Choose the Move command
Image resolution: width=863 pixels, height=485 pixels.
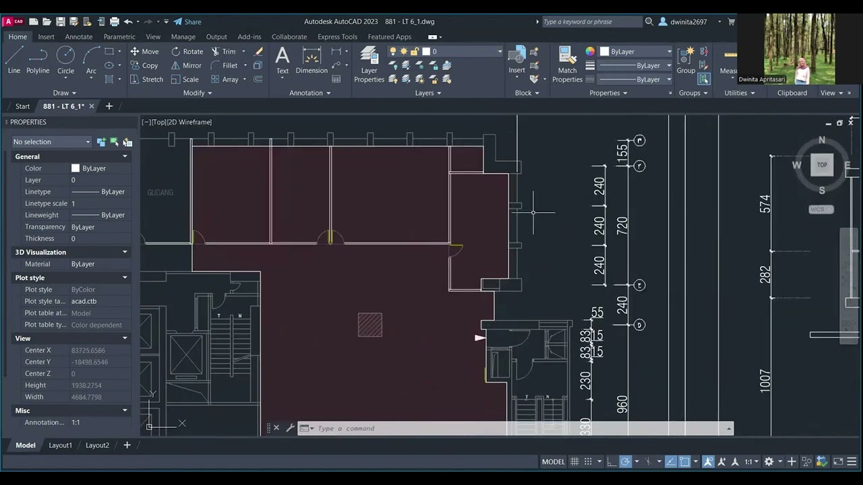[144, 51]
